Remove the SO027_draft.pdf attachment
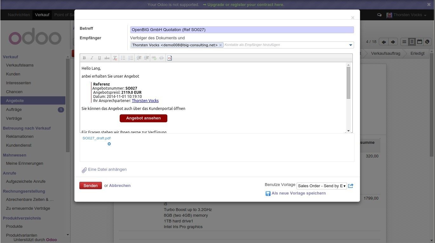 click(x=109, y=144)
